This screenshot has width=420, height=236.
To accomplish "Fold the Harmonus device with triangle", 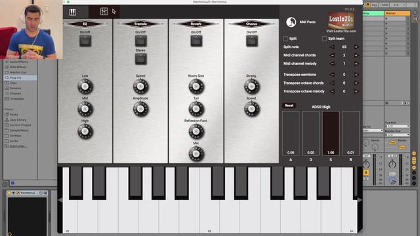I will [x=13, y=193].
